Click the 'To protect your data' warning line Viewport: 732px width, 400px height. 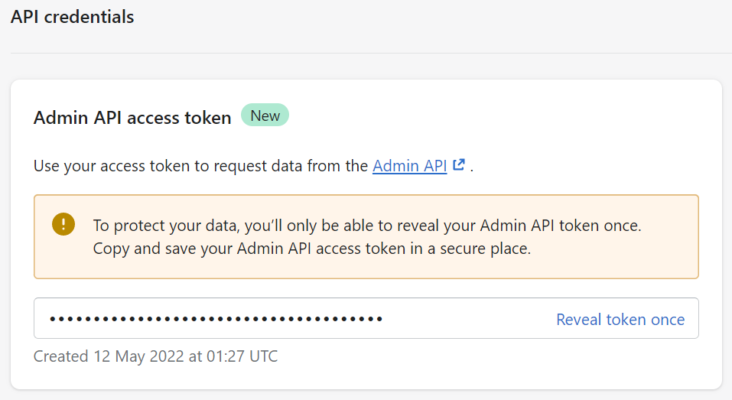(367, 226)
